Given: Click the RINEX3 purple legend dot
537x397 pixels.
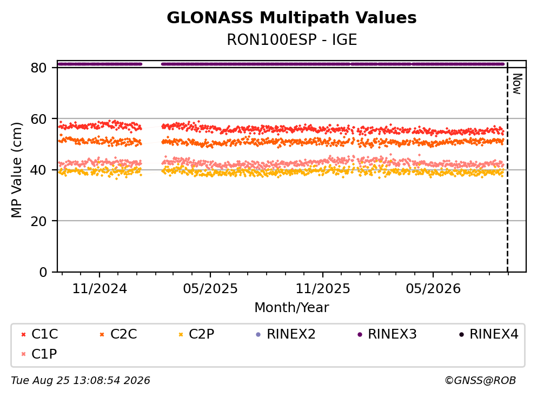Looking at the screenshot, I should [x=360, y=335].
